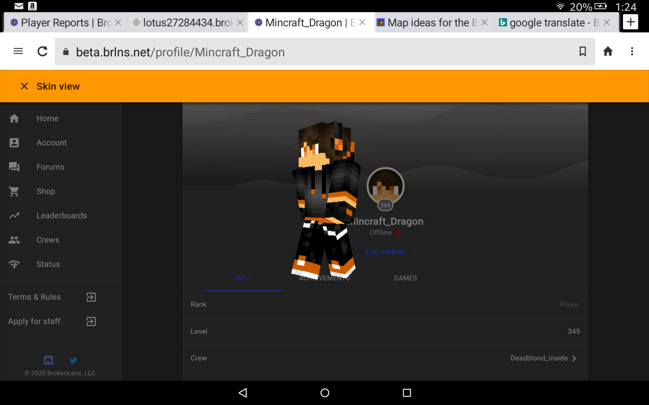Click the mail notification icon

pyautogui.click(x=19, y=6)
